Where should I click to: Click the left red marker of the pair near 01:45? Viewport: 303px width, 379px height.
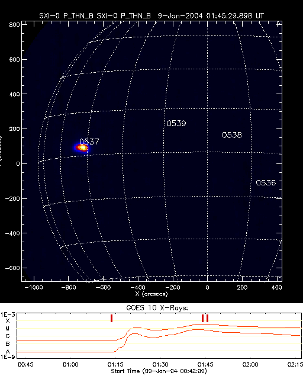click(203, 319)
